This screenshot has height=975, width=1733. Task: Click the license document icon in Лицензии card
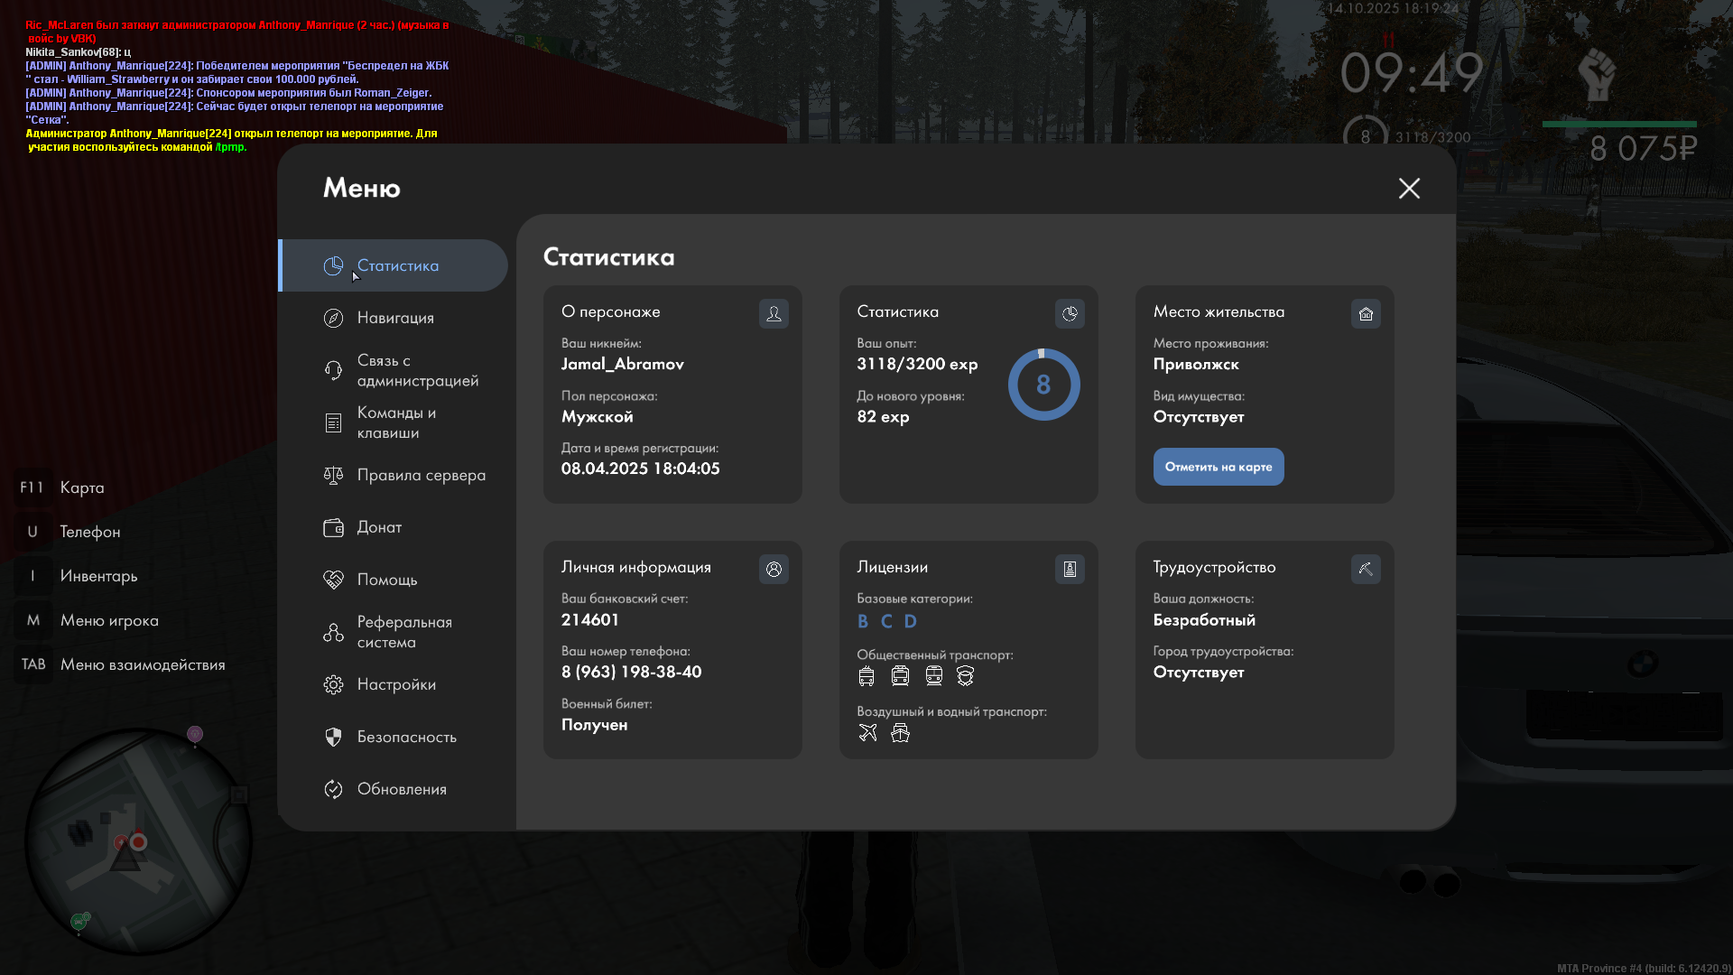[1070, 569]
